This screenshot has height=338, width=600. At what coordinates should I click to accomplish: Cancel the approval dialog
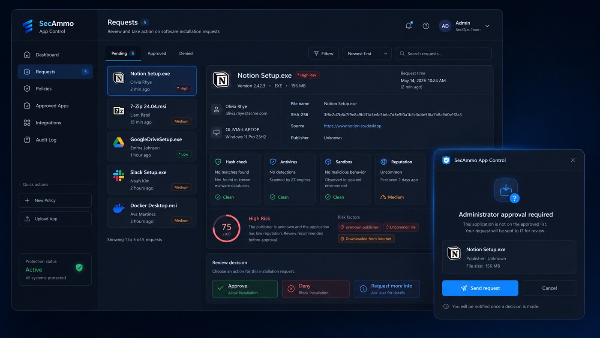pyautogui.click(x=549, y=288)
